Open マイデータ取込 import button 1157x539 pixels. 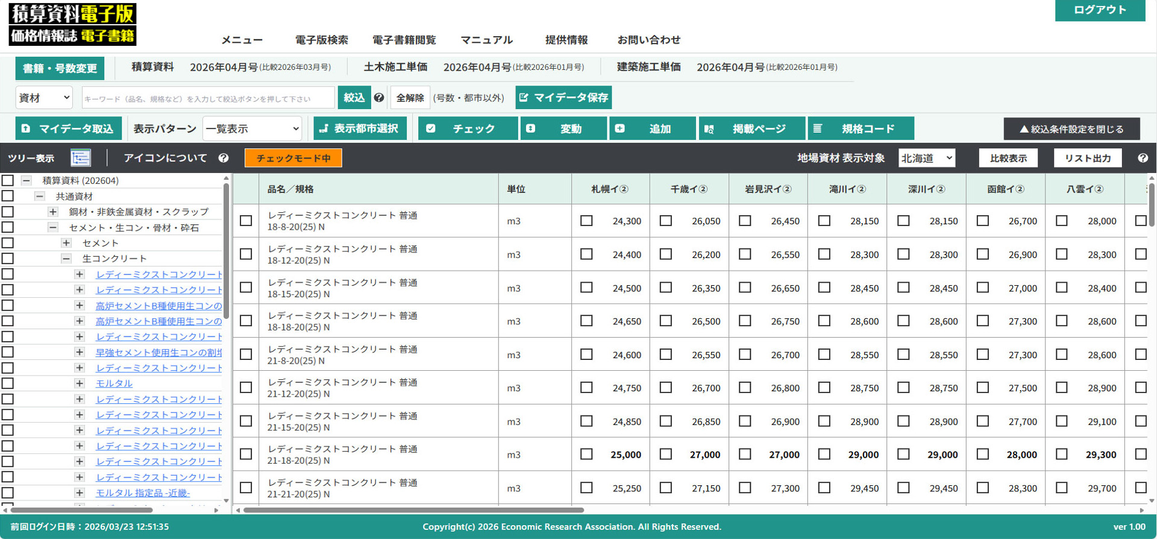click(68, 129)
